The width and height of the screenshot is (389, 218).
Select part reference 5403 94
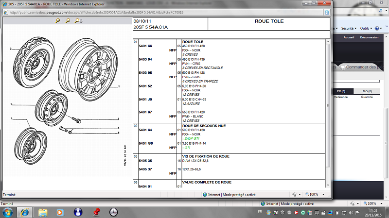coord(145,59)
